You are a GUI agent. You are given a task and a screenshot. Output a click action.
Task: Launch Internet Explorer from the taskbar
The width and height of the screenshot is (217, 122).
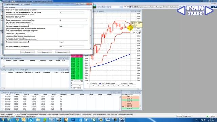point(9,120)
